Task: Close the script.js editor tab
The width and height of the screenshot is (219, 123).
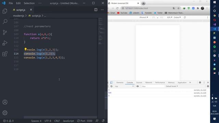Action: 31,10
